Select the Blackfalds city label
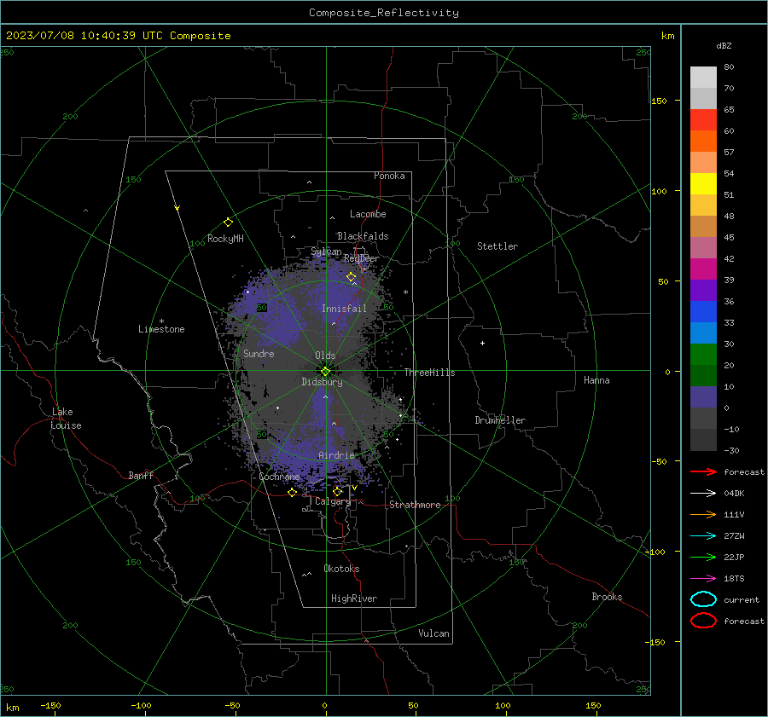768x717 pixels. point(363,236)
